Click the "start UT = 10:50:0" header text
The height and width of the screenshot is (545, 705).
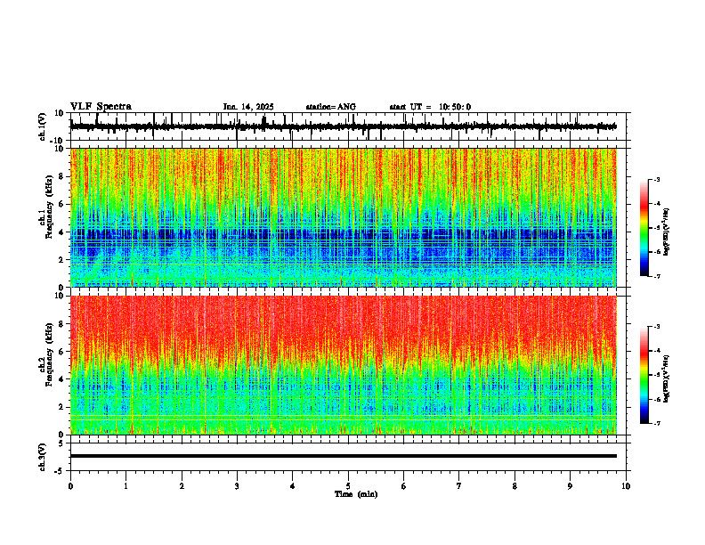click(430, 107)
